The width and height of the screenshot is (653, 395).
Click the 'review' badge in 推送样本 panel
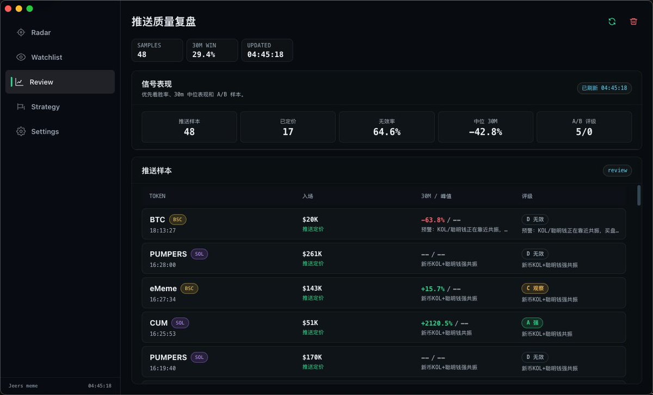click(x=617, y=170)
